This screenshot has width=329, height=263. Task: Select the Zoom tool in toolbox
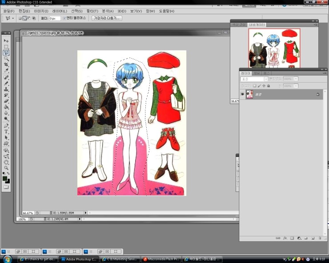click(6, 168)
